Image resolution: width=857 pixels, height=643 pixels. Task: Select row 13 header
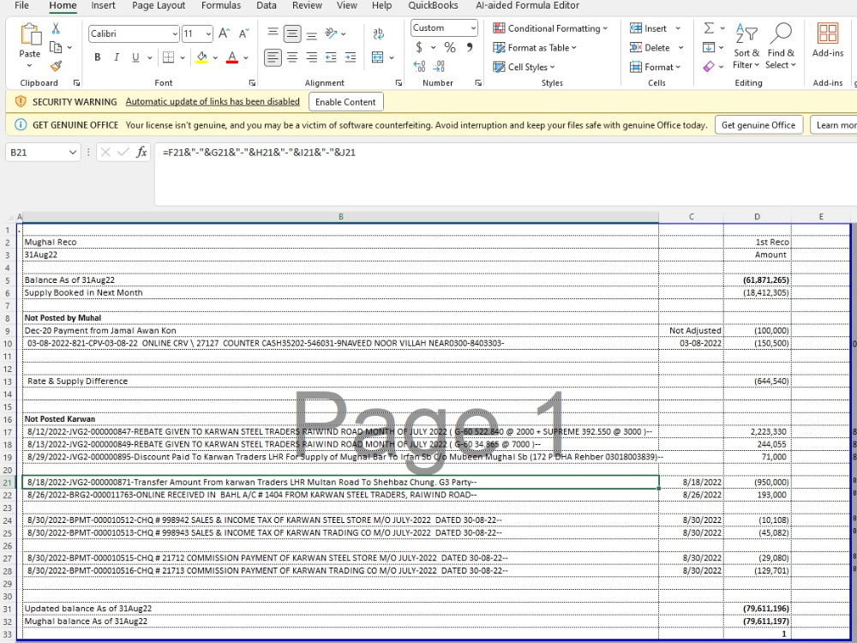click(x=8, y=382)
